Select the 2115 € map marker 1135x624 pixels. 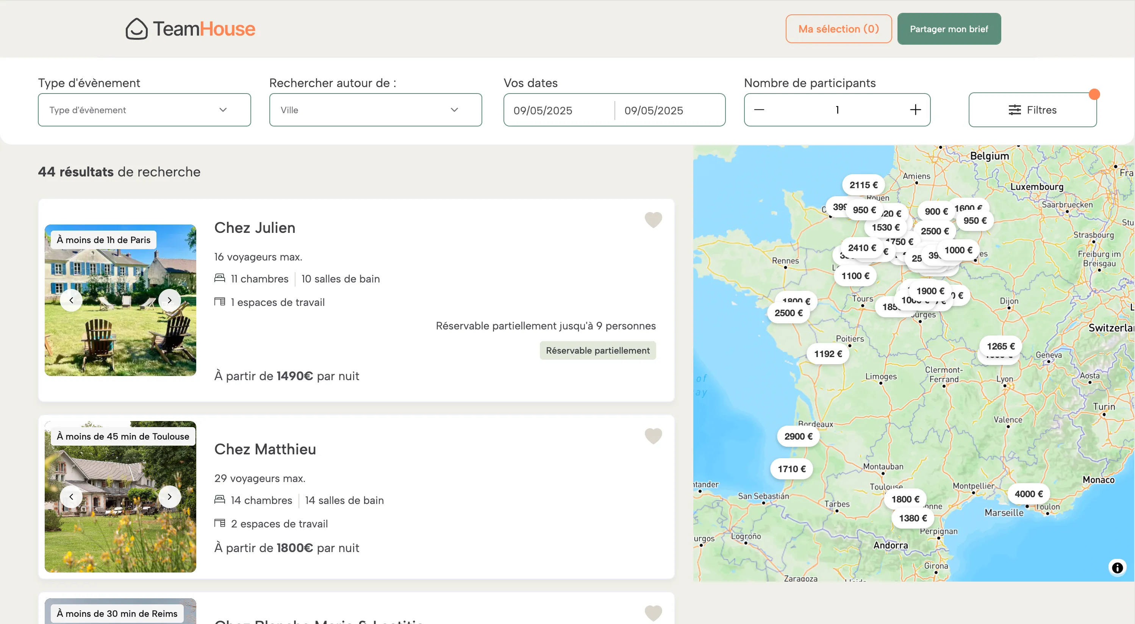pyautogui.click(x=863, y=185)
